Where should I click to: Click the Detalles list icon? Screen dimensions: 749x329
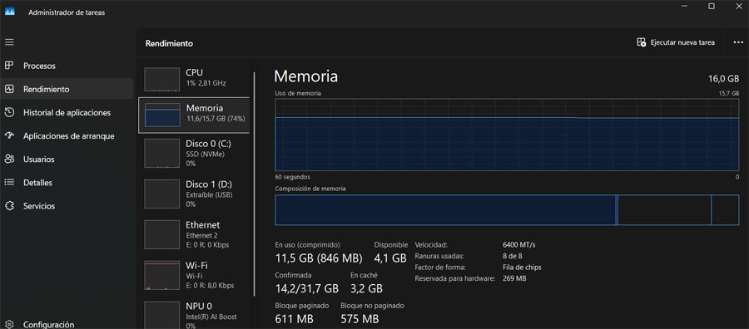[9, 182]
